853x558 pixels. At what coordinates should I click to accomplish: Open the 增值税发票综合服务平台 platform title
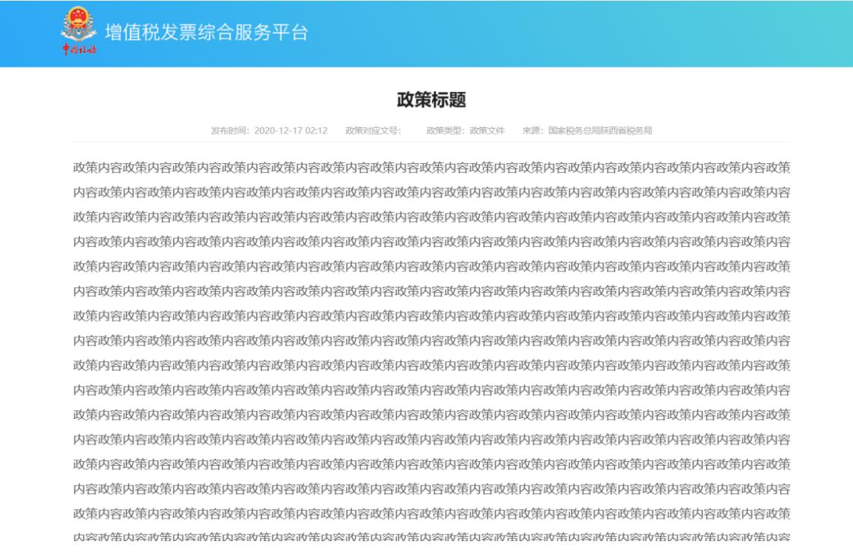[206, 32]
